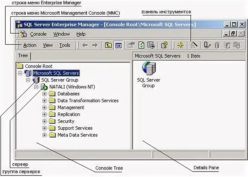
Task: Toggle the Show/Hide Console Tree icon
Action: [118, 46]
